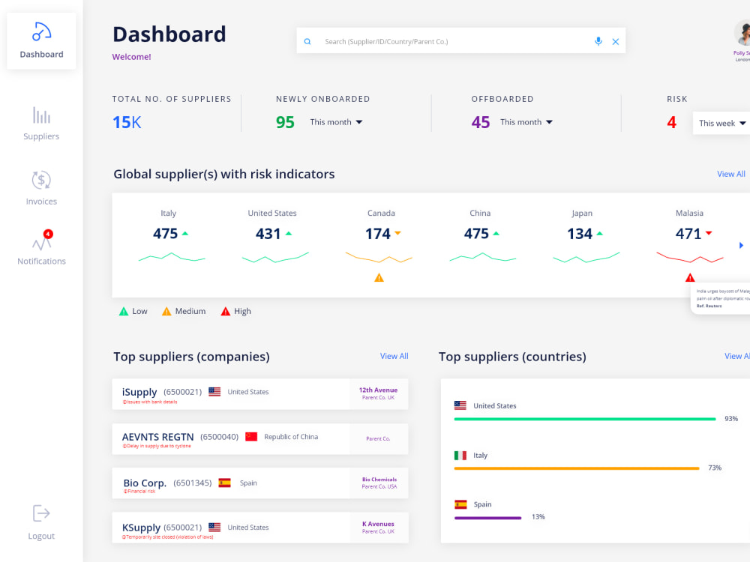Click Japan upward trend arrow
The height and width of the screenshot is (562, 750).
point(600,233)
